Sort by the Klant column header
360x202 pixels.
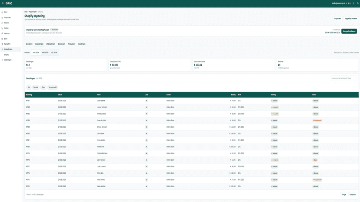pos(99,95)
